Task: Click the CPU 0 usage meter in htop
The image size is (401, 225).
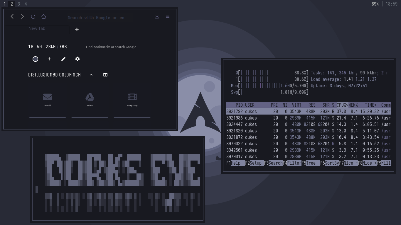Action: coord(272,73)
